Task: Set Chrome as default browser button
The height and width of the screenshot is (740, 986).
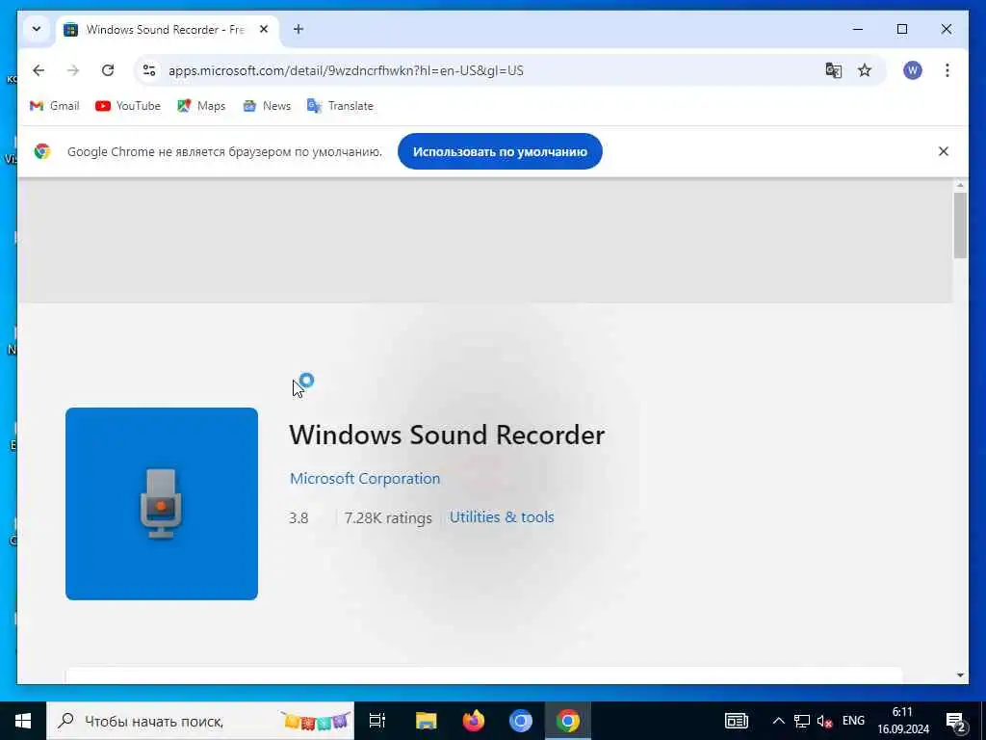Action: click(x=500, y=151)
